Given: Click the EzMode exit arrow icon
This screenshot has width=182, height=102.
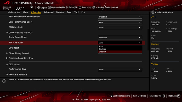Looking at the screenshot, I should tap(163, 96).
